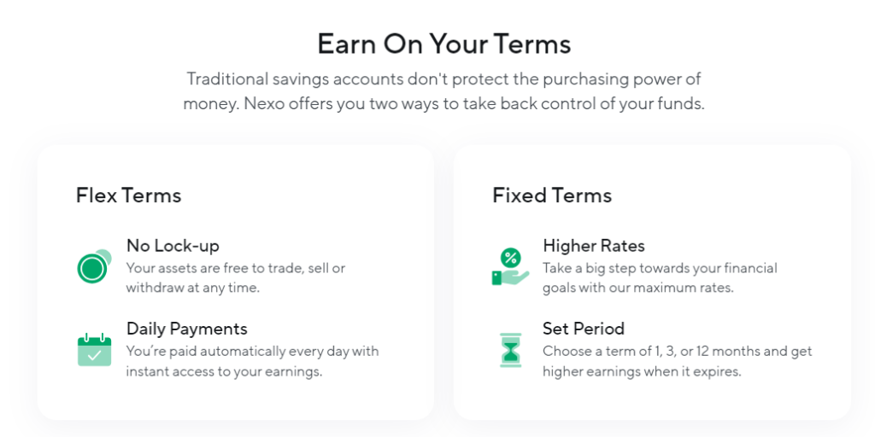This screenshot has height=437, width=875.
Task: Click the text about assets free to trade
Action: coord(235,268)
